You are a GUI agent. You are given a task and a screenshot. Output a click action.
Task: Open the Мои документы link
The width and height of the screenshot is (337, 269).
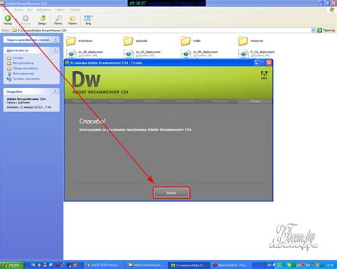[23, 63]
